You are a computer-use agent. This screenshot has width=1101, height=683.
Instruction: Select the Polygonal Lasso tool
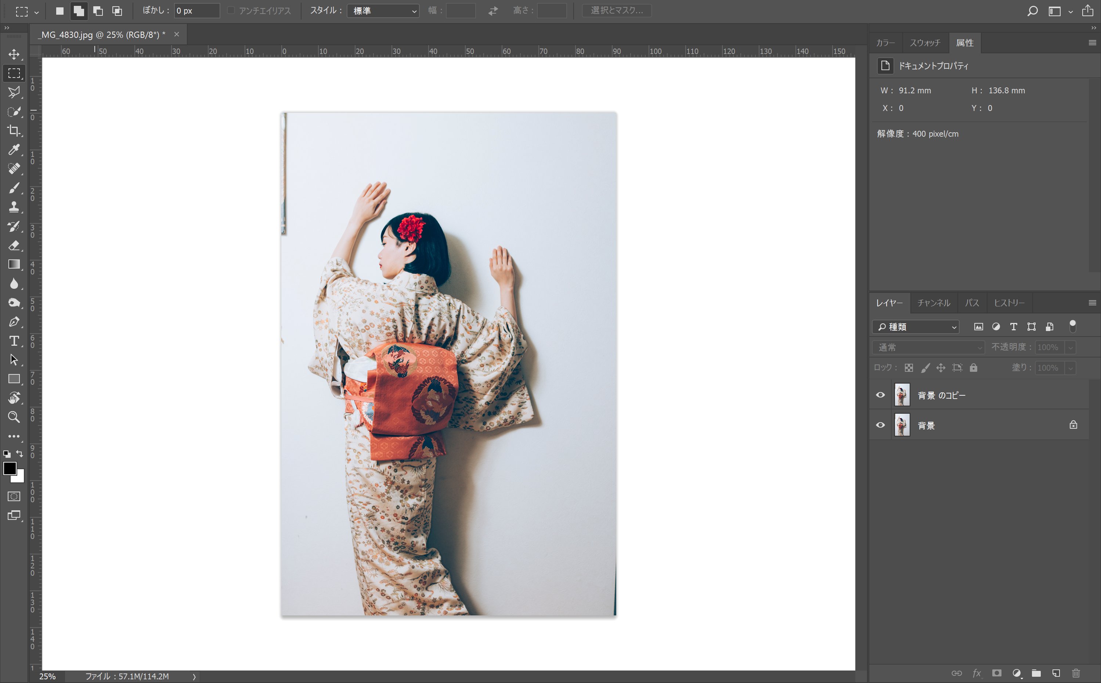[x=14, y=92]
